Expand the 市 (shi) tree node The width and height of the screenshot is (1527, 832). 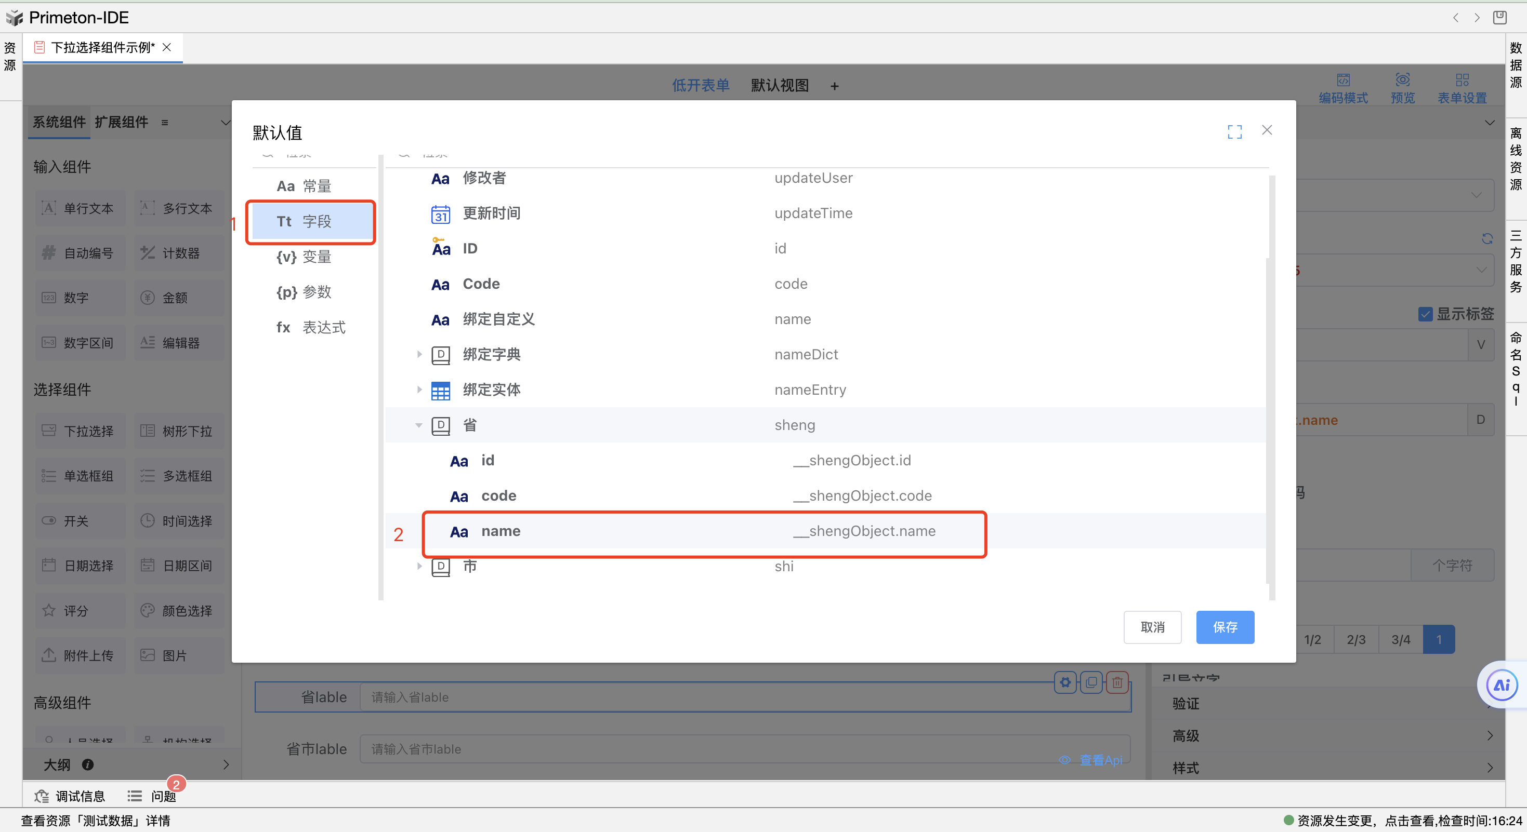pos(418,566)
